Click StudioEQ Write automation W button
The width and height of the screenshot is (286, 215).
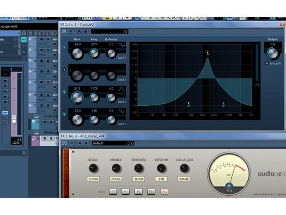(x=85, y=31)
